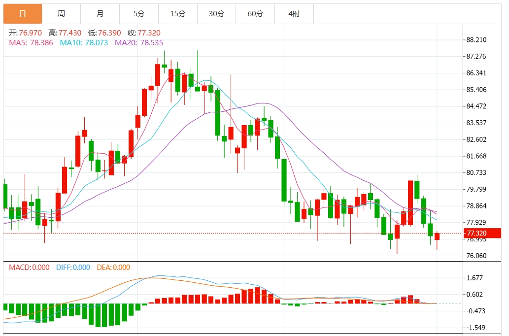Click the 76.060 price axis label
Screen dimensions: 509x336
click(476, 256)
